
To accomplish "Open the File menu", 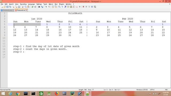I will [2, 4].
